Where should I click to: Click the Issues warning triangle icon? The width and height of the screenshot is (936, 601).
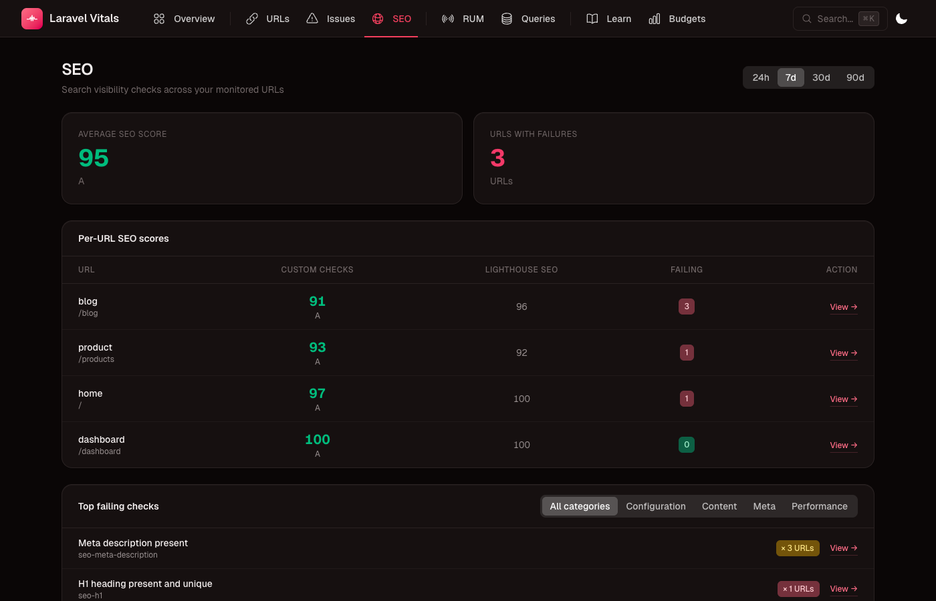[312, 19]
